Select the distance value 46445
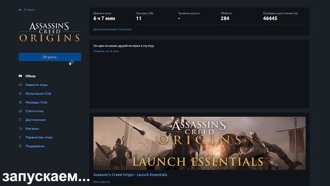 pyautogui.click(x=270, y=19)
